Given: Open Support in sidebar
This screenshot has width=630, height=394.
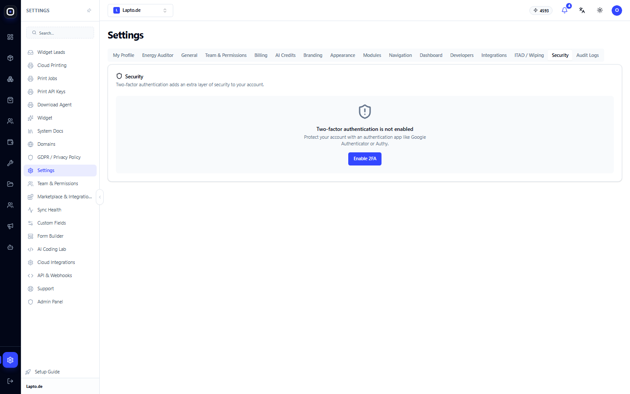Looking at the screenshot, I should tap(60, 288).
